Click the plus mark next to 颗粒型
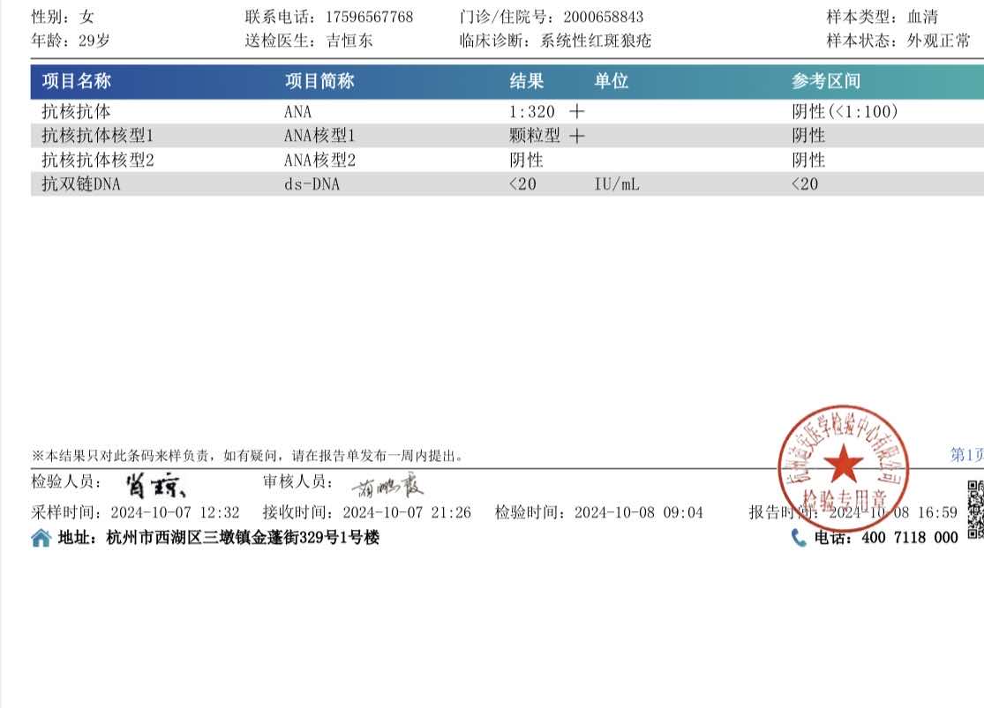984x708 pixels. [577, 136]
